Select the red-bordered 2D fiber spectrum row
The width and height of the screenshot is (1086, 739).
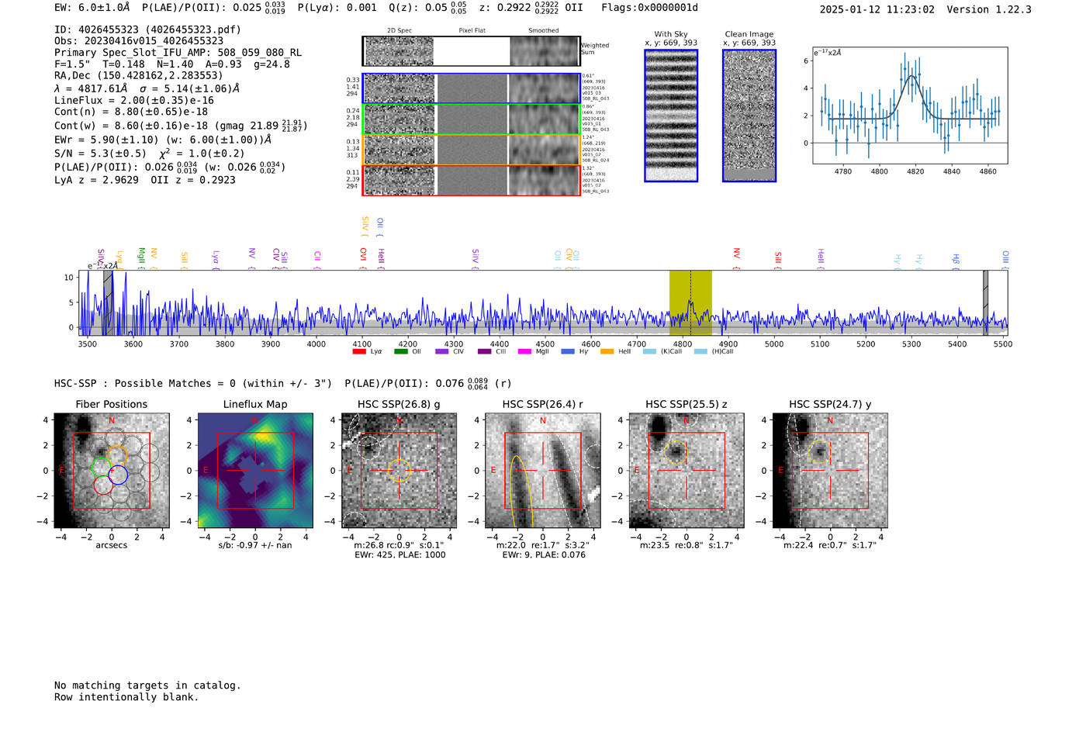point(471,180)
